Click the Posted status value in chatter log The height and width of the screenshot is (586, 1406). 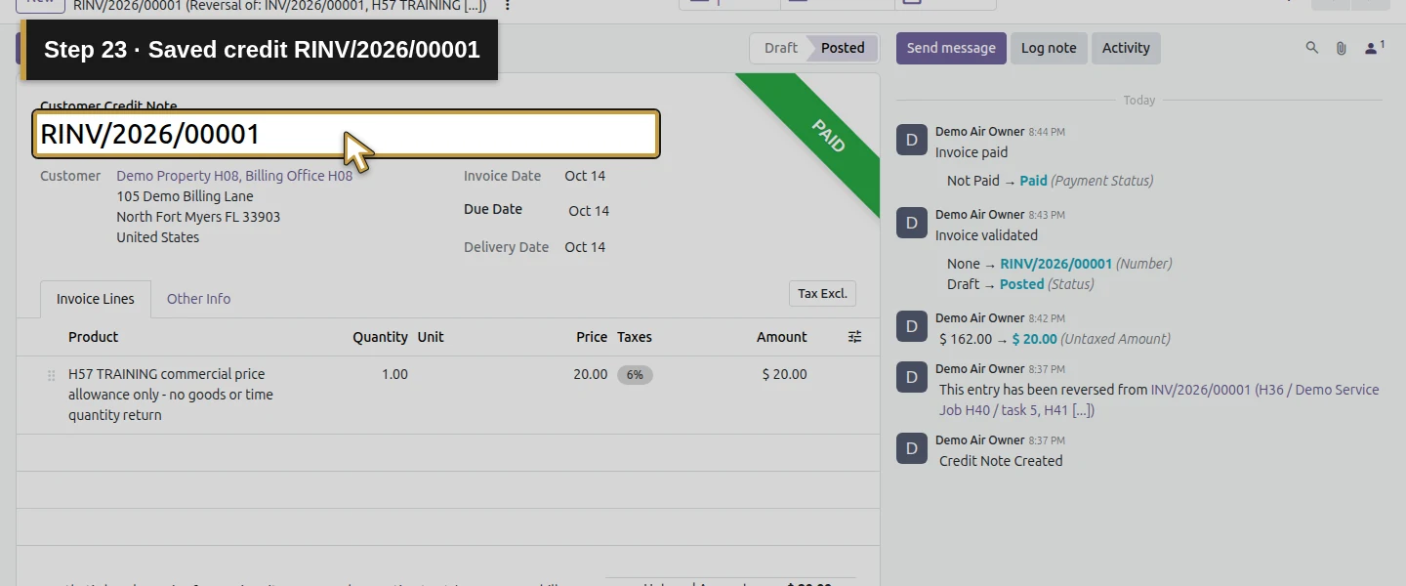[1021, 284]
